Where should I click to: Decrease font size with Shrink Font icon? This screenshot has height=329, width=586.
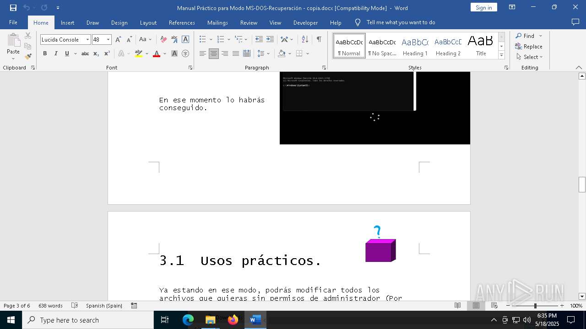(129, 40)
